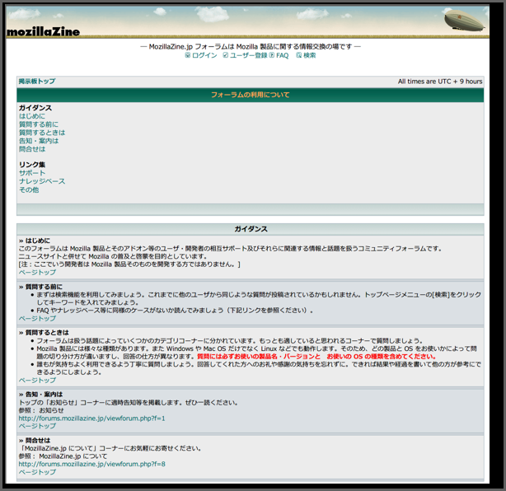
Task: Click the icon beside ログイン link
Action: pos(187,56)
